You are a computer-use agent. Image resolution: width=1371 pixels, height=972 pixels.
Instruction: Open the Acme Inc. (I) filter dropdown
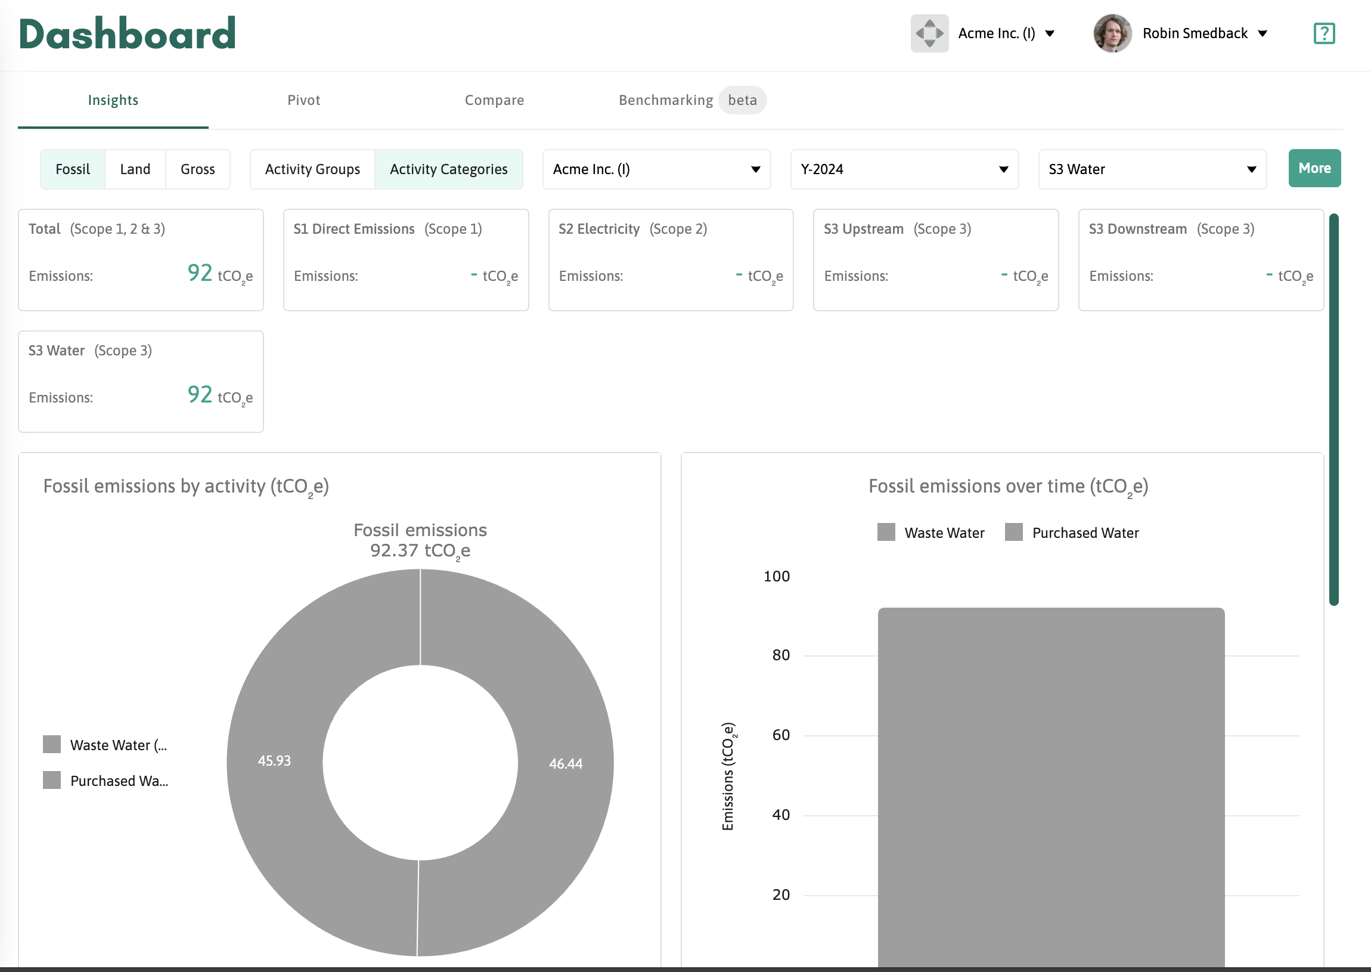pos(656,169)
